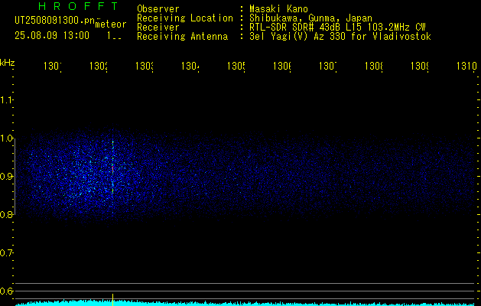Image resolution: width=481 pixels, height=306 pixels.
Task: Click the 1.0 kHz frequency tick label
Action: (x=6, y=138)
